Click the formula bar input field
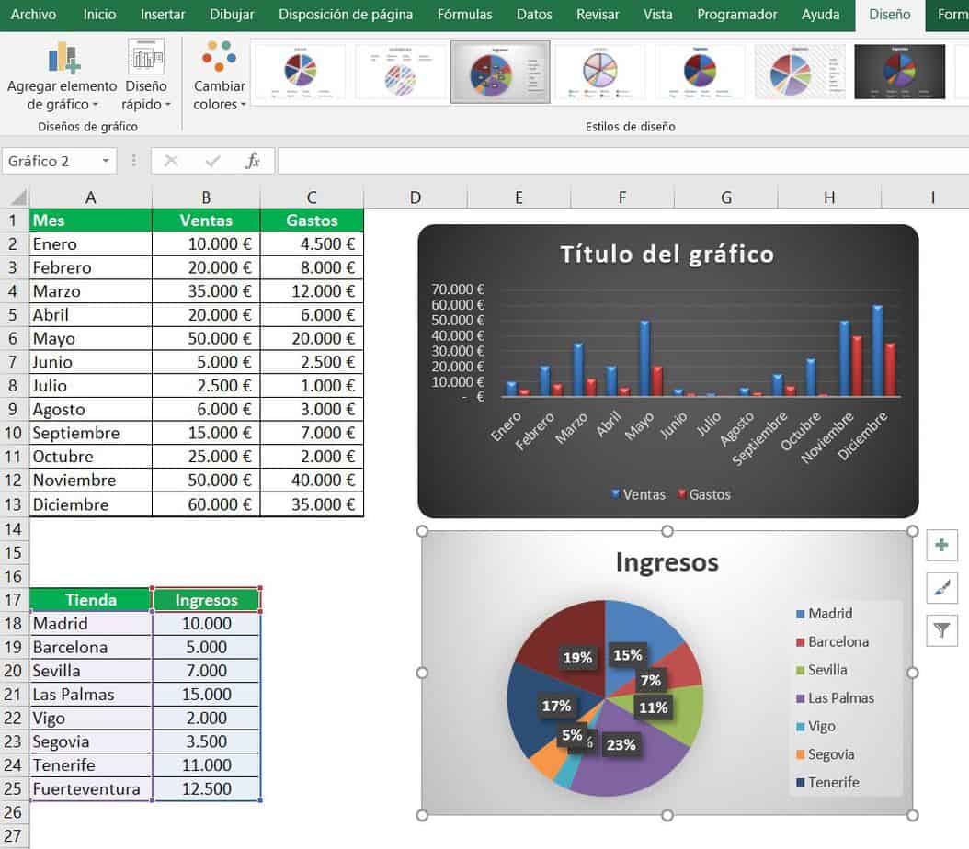The image size is (969, 849). [623, 161]
